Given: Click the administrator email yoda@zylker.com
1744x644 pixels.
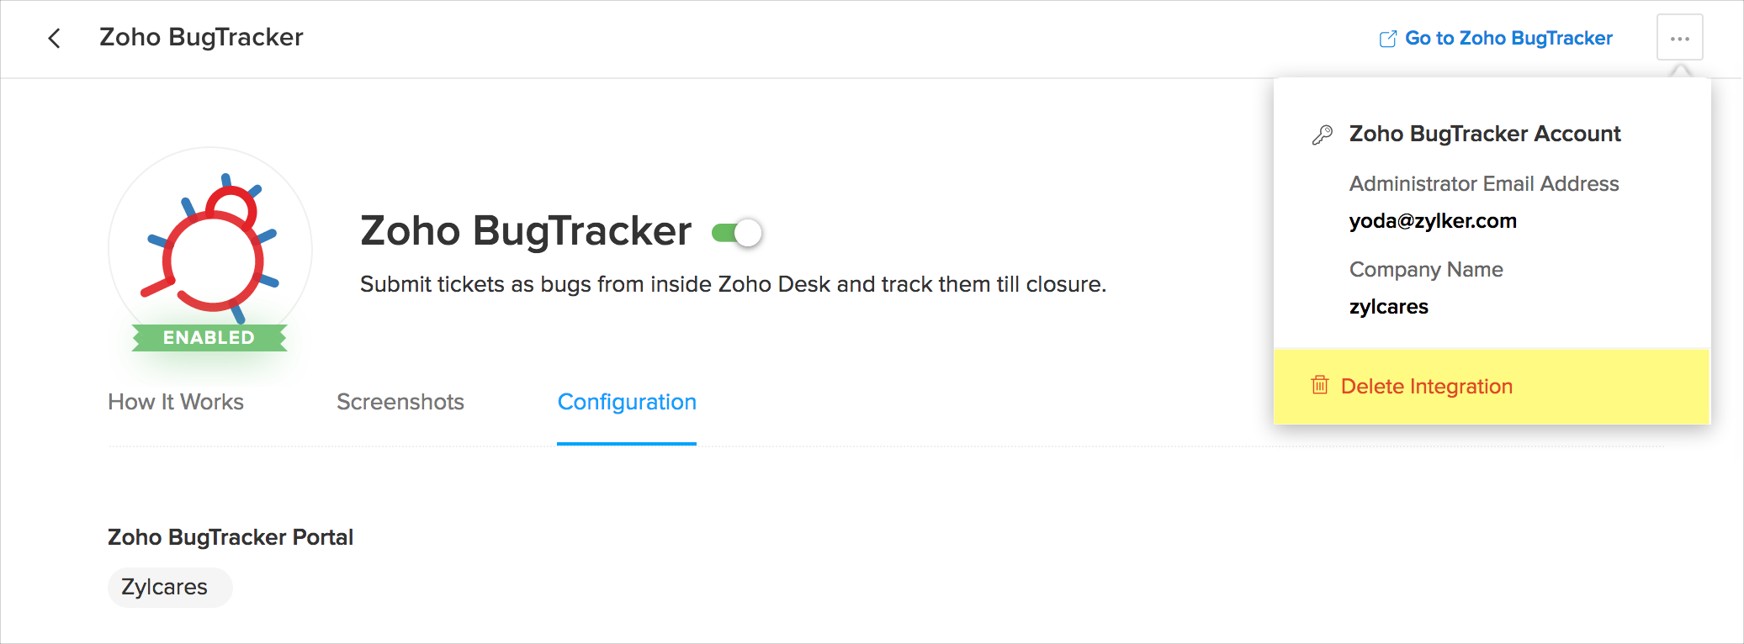Looking at the screenshot, I should coord(1433,221).
